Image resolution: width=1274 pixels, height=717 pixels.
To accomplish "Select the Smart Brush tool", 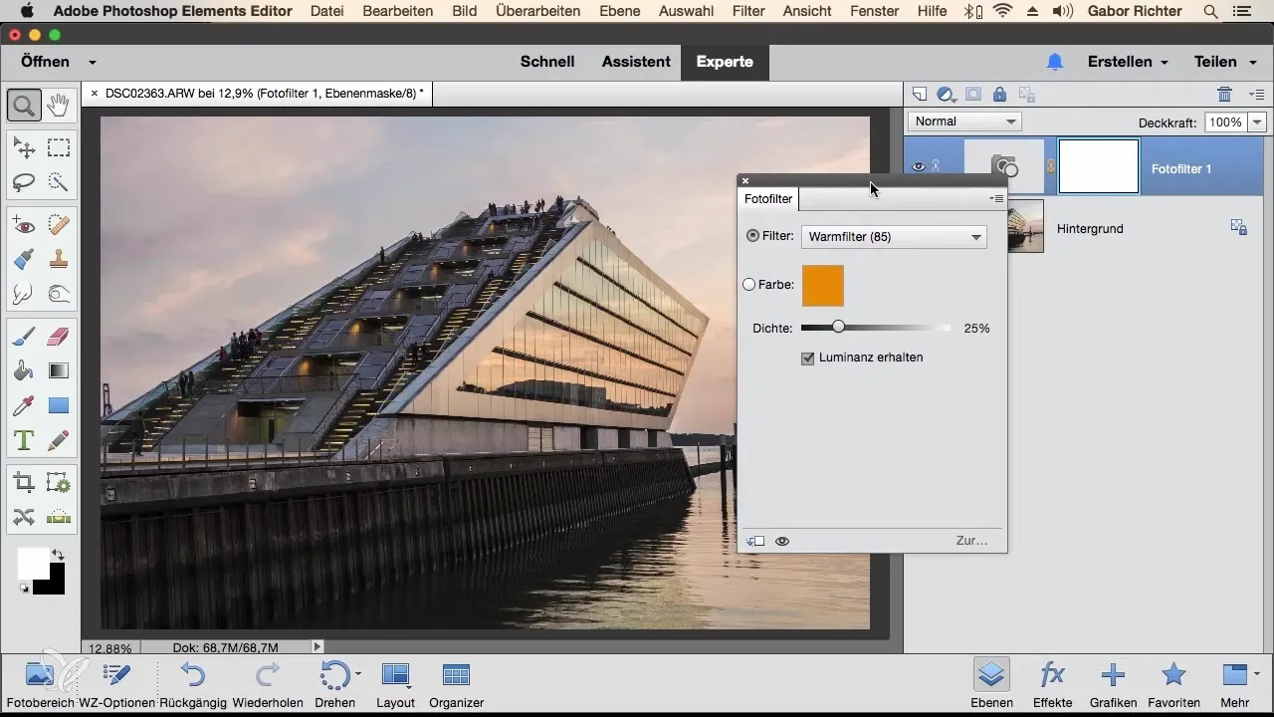I will [x=24, y=260].
